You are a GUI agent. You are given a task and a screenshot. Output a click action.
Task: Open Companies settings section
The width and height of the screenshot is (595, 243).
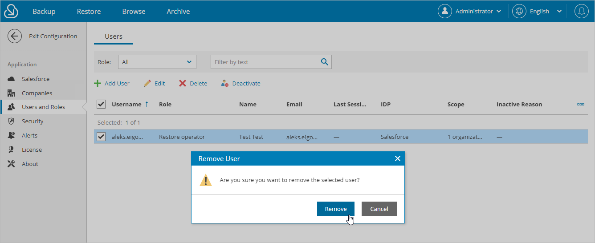coord(37,93)
